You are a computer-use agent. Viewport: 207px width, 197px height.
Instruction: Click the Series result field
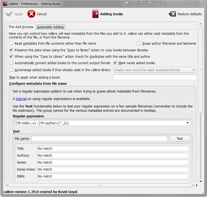point(112,162)
